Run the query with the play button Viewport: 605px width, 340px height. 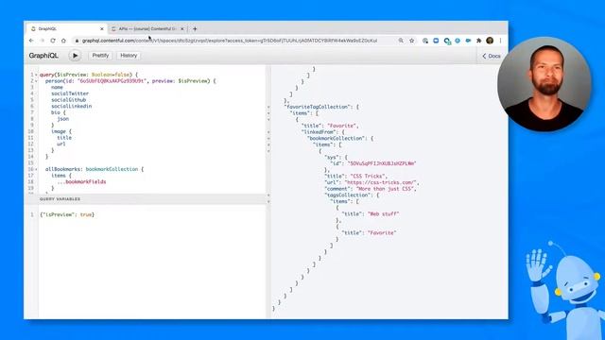coord(75,56)
